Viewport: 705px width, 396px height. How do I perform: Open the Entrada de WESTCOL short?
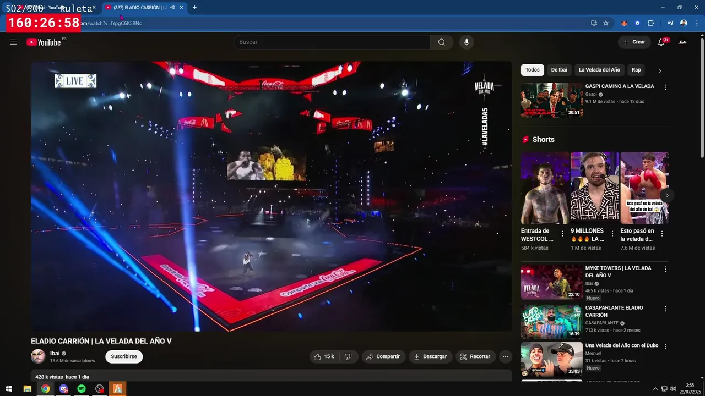pyautogui.click(x=545, y=188)
